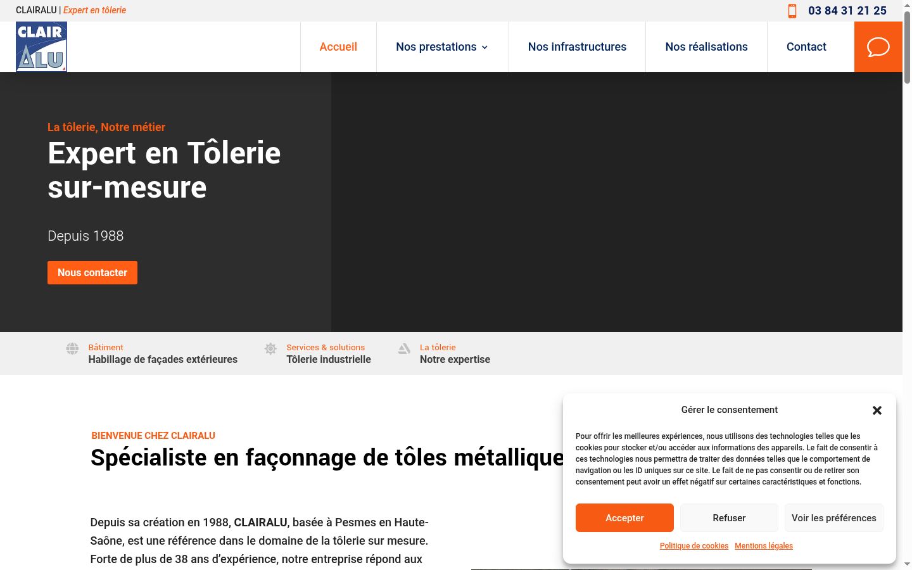The image size is (912, 570).
Task: Open the Nos infrastructures page
Action: point(577,47)
